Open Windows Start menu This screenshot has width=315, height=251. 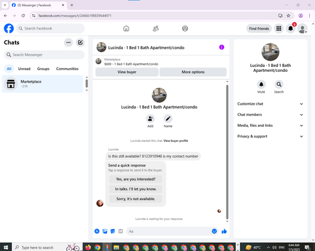pos(6,247)
